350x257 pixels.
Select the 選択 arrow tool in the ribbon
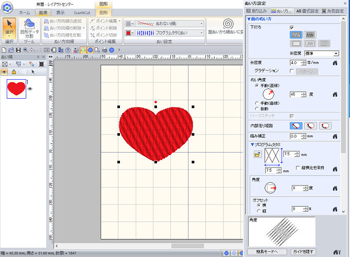pos(9,26)
